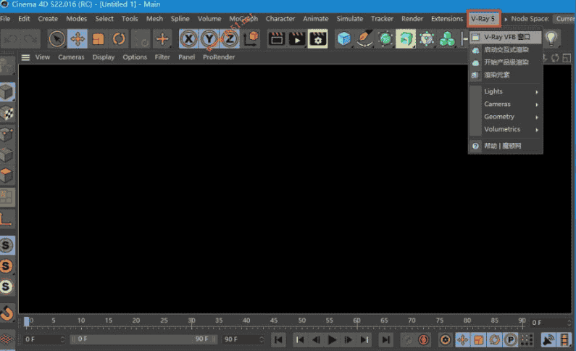The height and width of the screenshot is (351, 576).
Task: Add a Cube primitive object
Action: (344, 38)
